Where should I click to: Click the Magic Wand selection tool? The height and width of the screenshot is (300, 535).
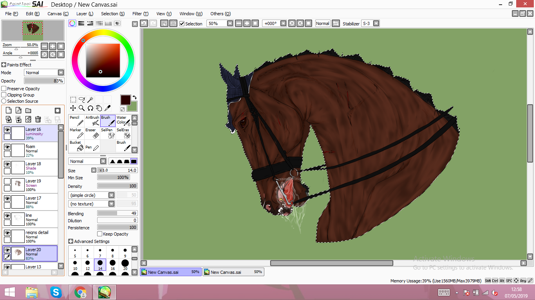90,100
